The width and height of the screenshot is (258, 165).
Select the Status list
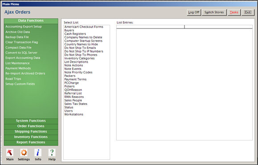(69, 107)
